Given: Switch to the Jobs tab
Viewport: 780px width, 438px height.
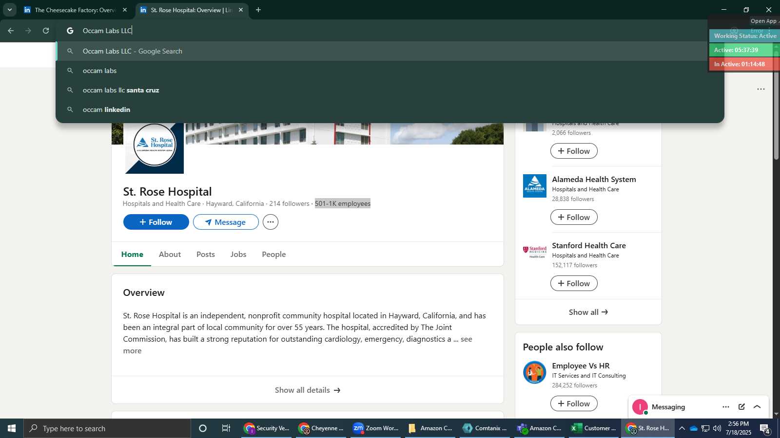Looking at the screenshot, I should coord(238,254).
